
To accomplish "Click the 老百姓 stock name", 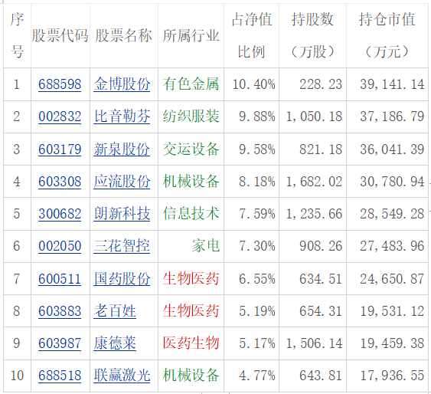I will click(115, 311).
